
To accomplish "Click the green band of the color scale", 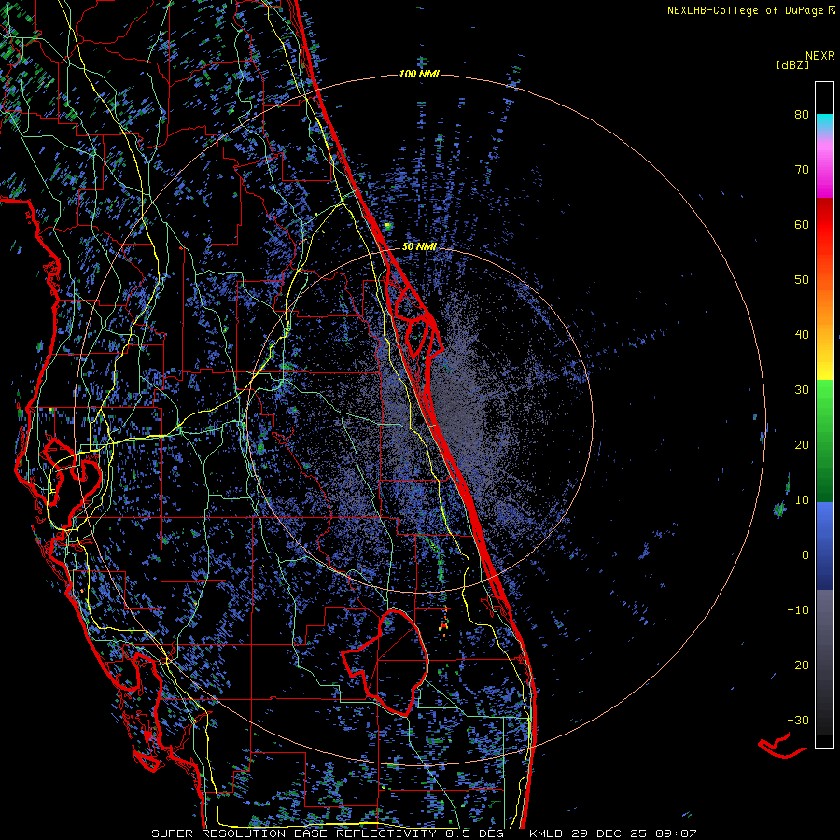I will [x=824, y=441].
